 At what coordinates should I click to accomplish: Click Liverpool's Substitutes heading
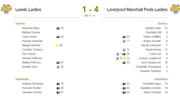coord(161,79)
